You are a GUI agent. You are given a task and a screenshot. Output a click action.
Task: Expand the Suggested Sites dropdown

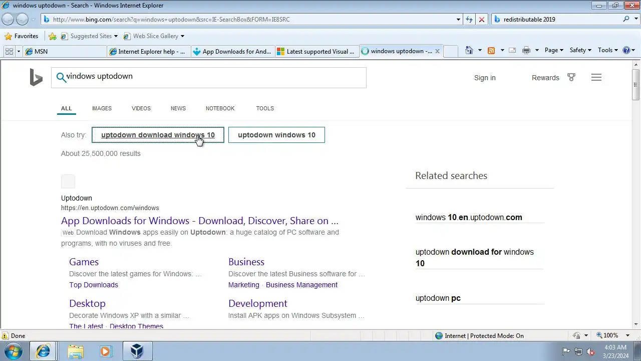click(116, 36)
